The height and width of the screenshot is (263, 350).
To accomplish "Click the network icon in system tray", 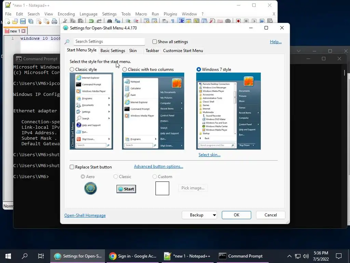I will coord(298,256).
